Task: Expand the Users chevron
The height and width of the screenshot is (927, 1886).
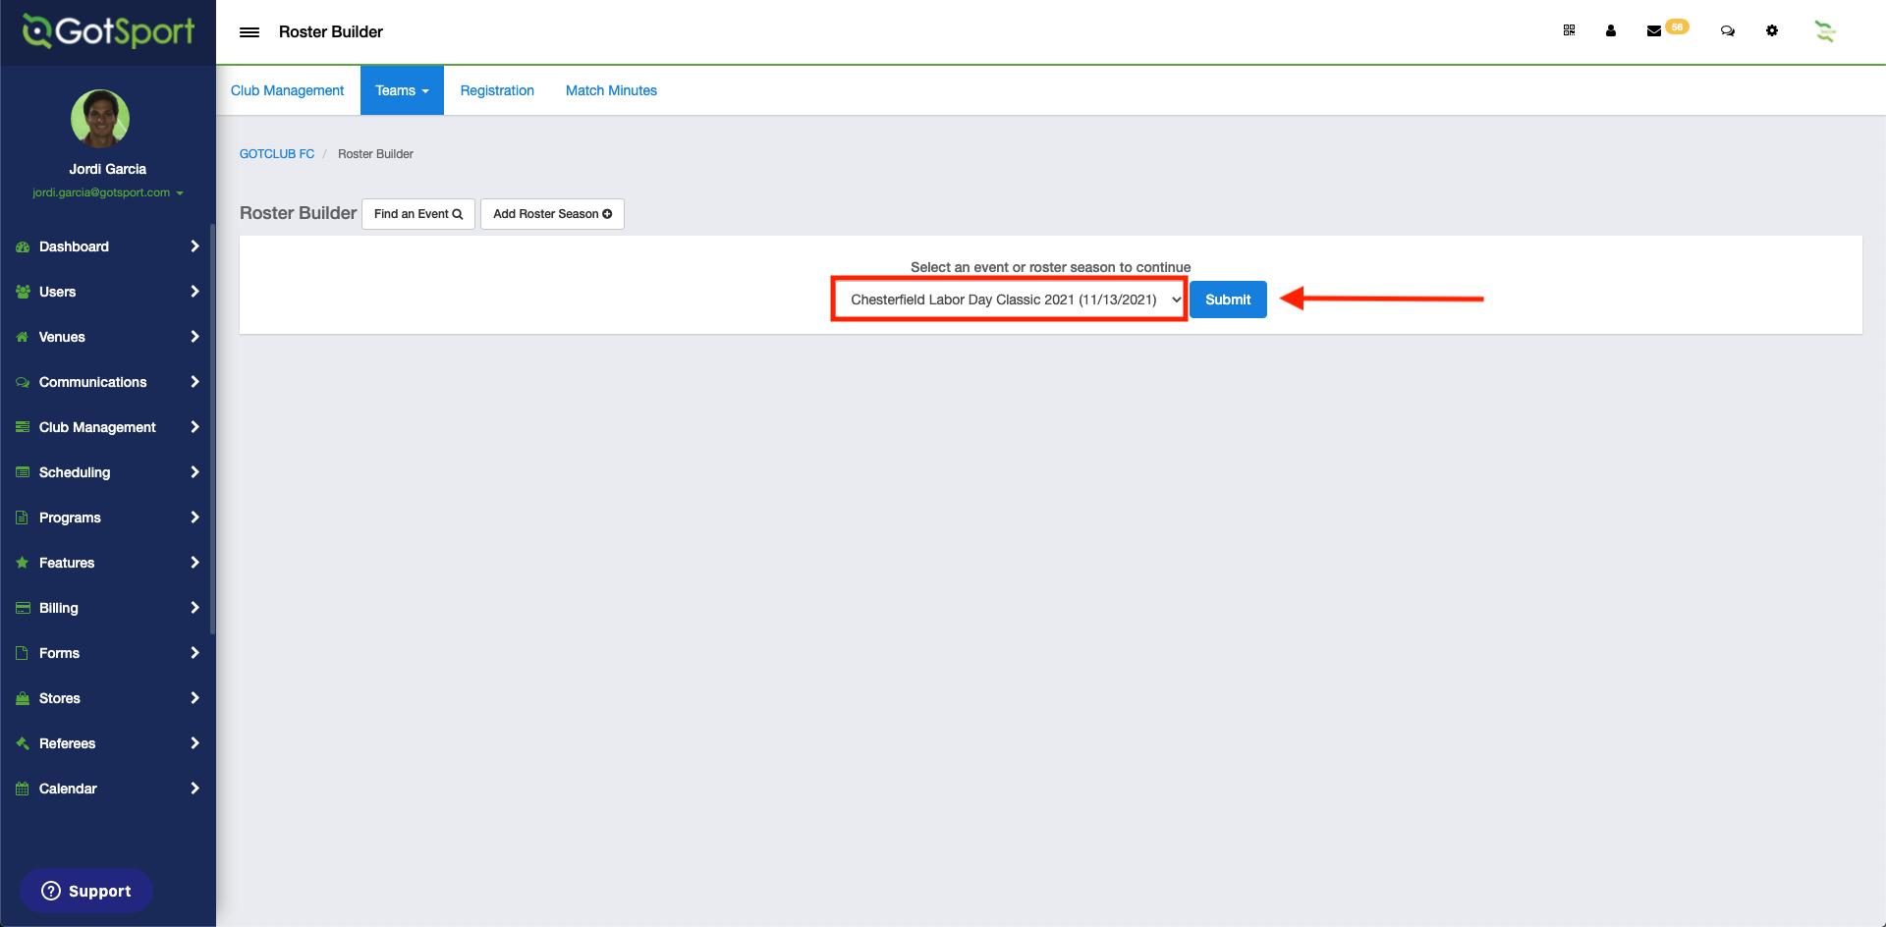Action: point(194,292)
